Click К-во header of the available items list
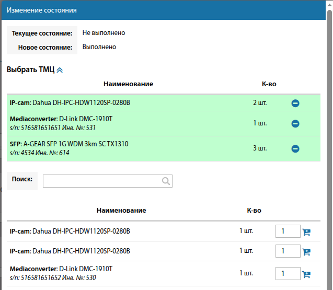Screen dimensions: 333x290 tap(254, 211)
